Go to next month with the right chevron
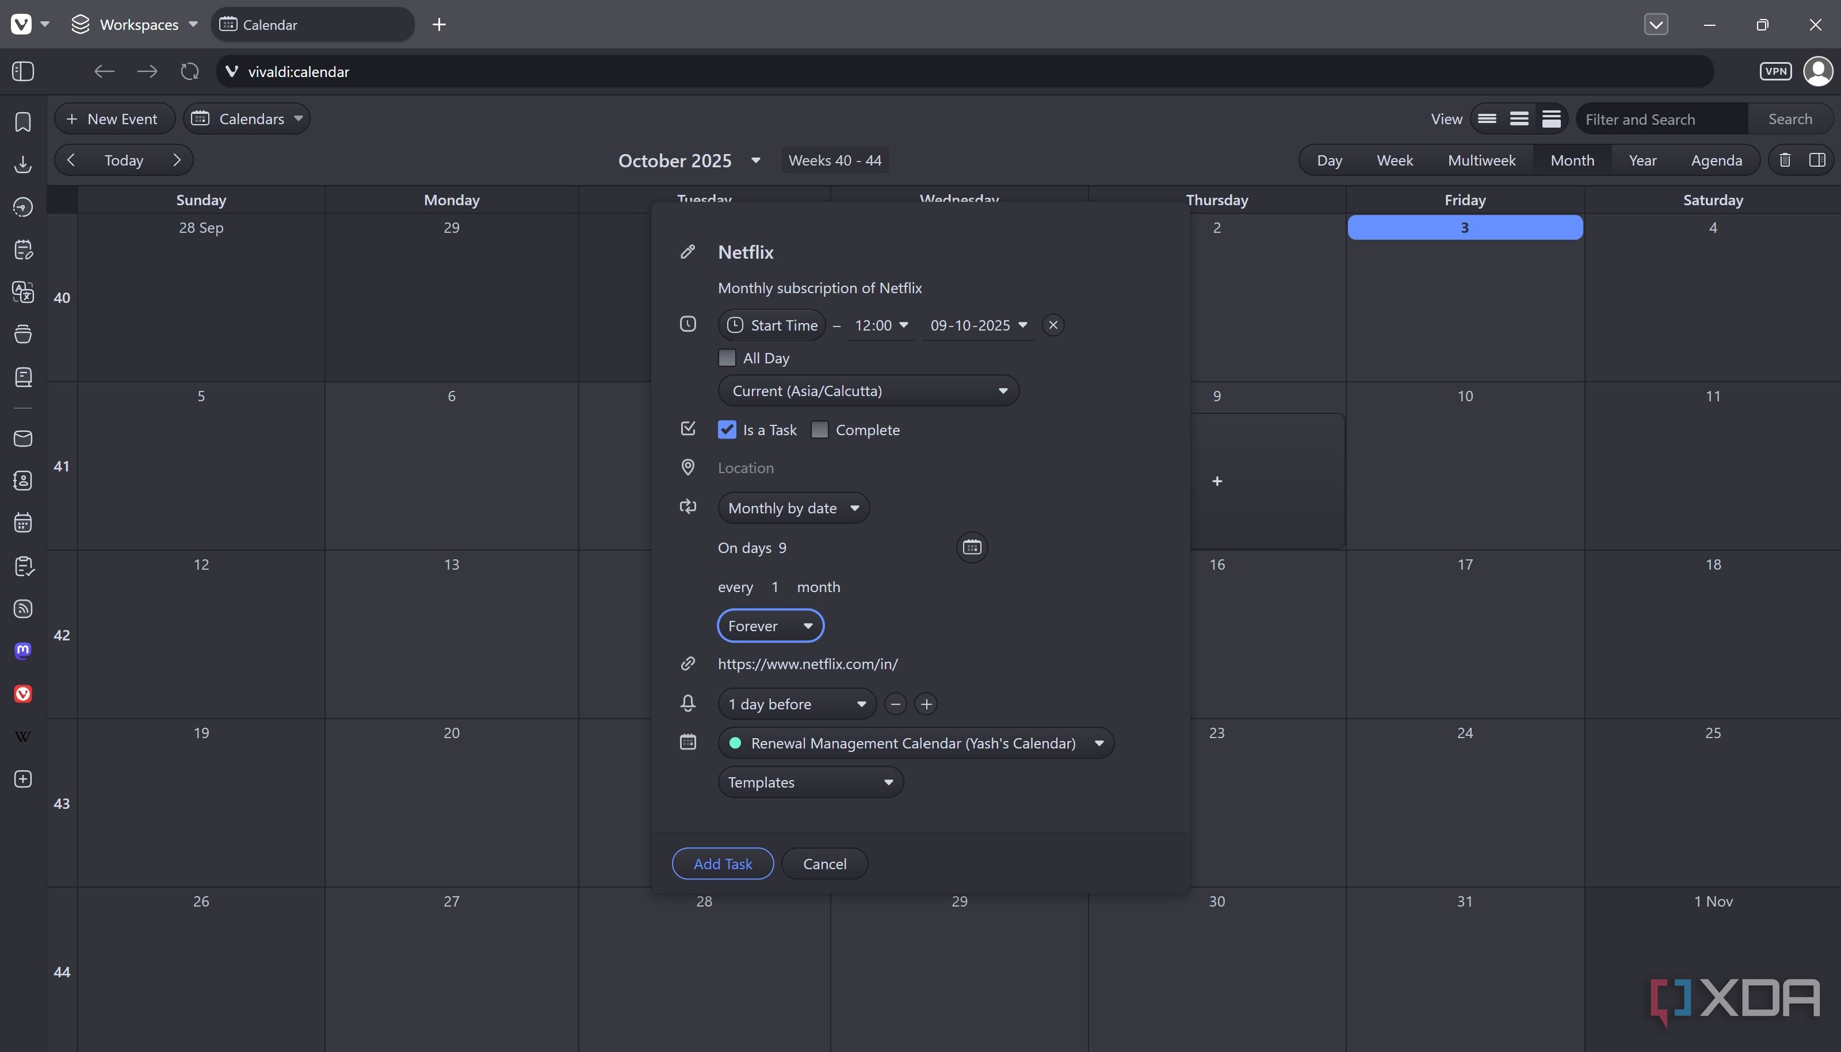Image resolution: width=1841 pixels, height=1052 pixels. coord(177,160)
